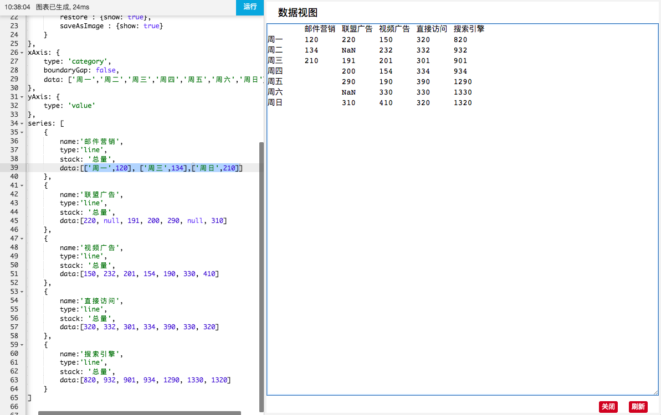The height and width of the screenshot is (415, 661).
Task: Collapse the fold arrow at line 35
Action: (x=22, y=132)
